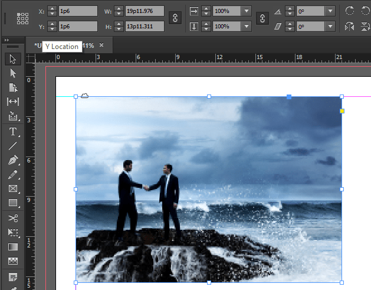Click the ruler origin zero point corner
The height and width of the screenshot is (290, 371).
click(x=30, y=58)
